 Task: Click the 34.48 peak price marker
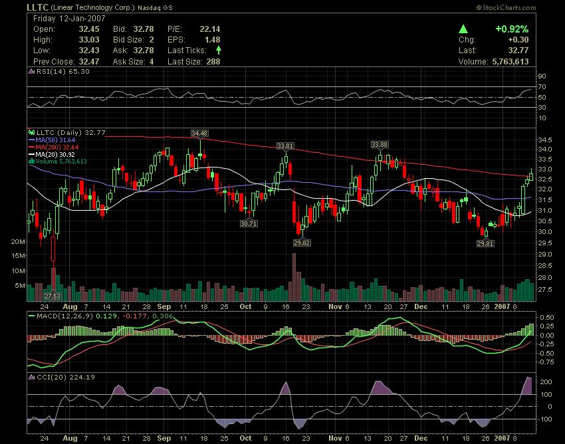199,134
